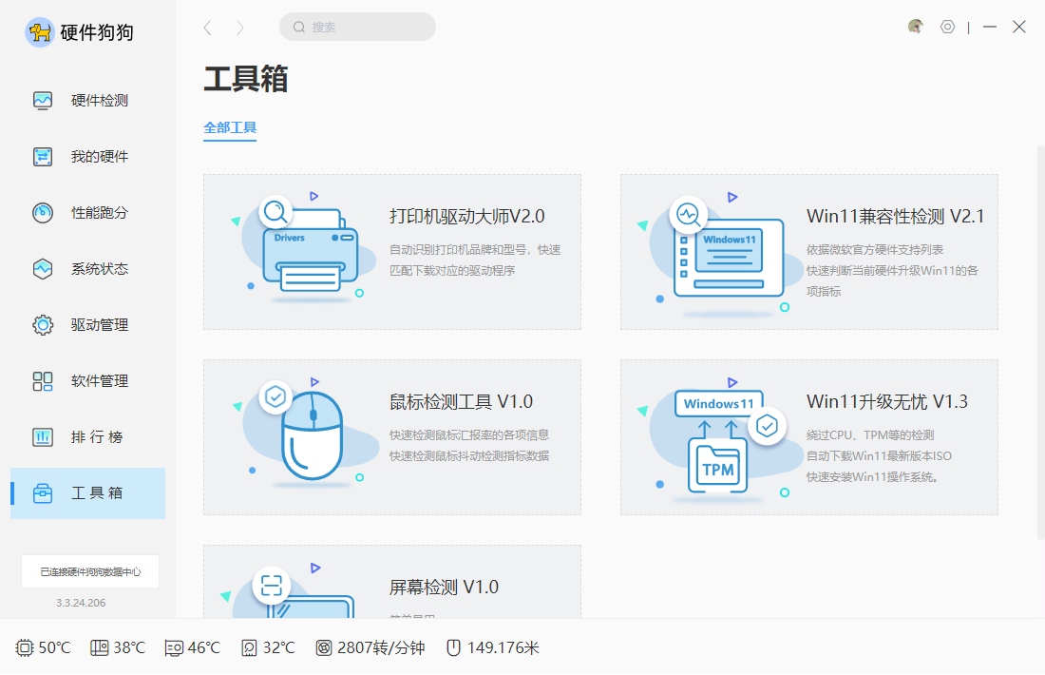Click the 32°C disk temperature reading
Viewport: 1045px width, 675px height.
coord(278,647)
